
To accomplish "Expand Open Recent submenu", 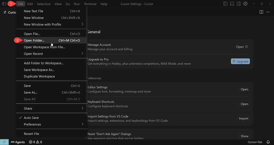I will pyautogui.click(x=51, y=54).
